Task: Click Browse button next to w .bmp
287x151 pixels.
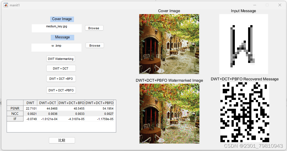Action: click(95, 45)
